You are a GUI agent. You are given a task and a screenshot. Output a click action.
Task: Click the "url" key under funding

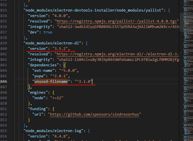click(38, 114)
